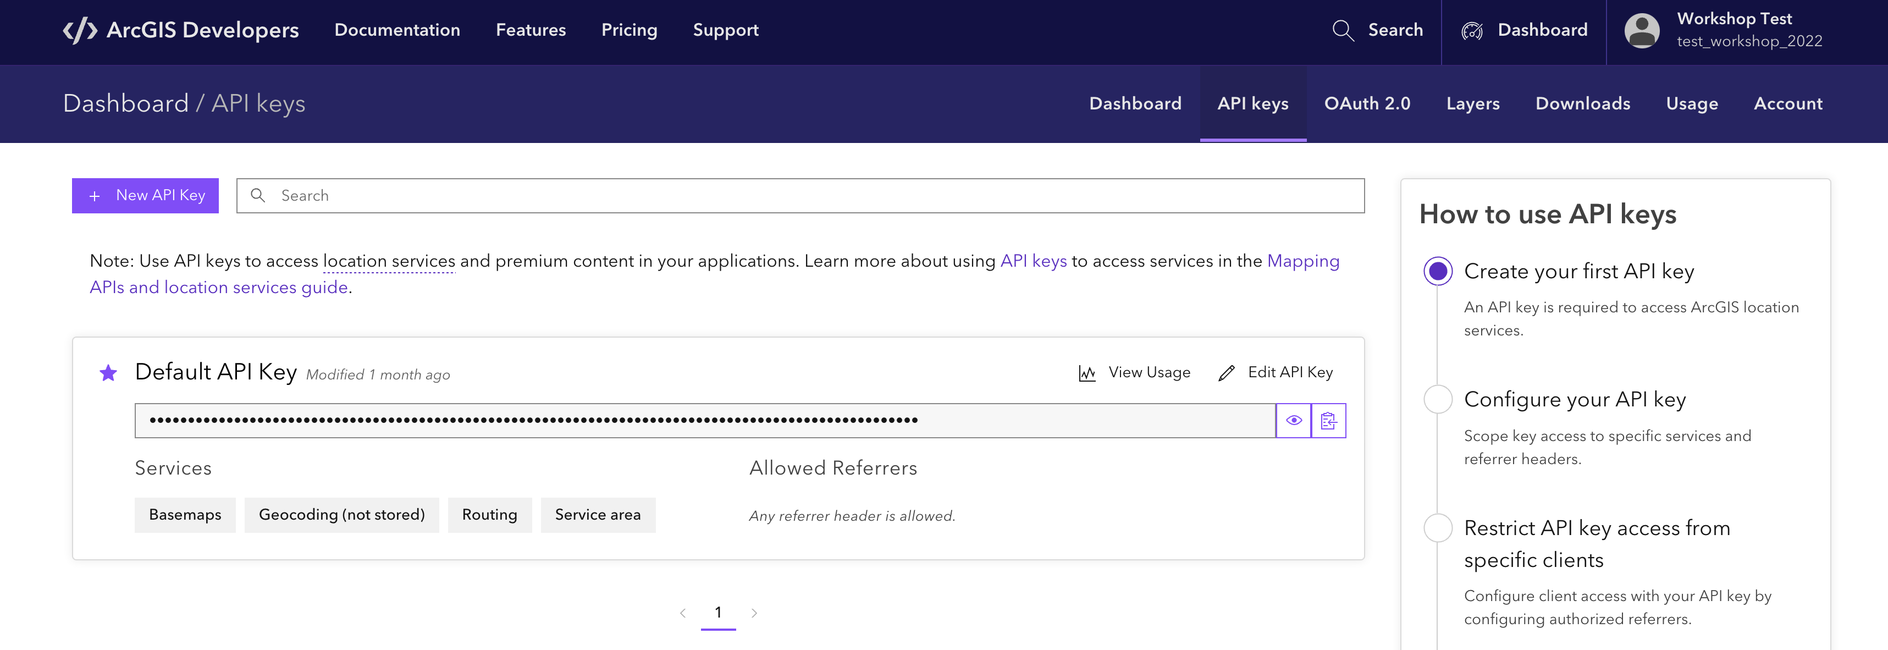Click the Dashboard breadcrumb link
1888x650 pixels.
tap(126, 103)
